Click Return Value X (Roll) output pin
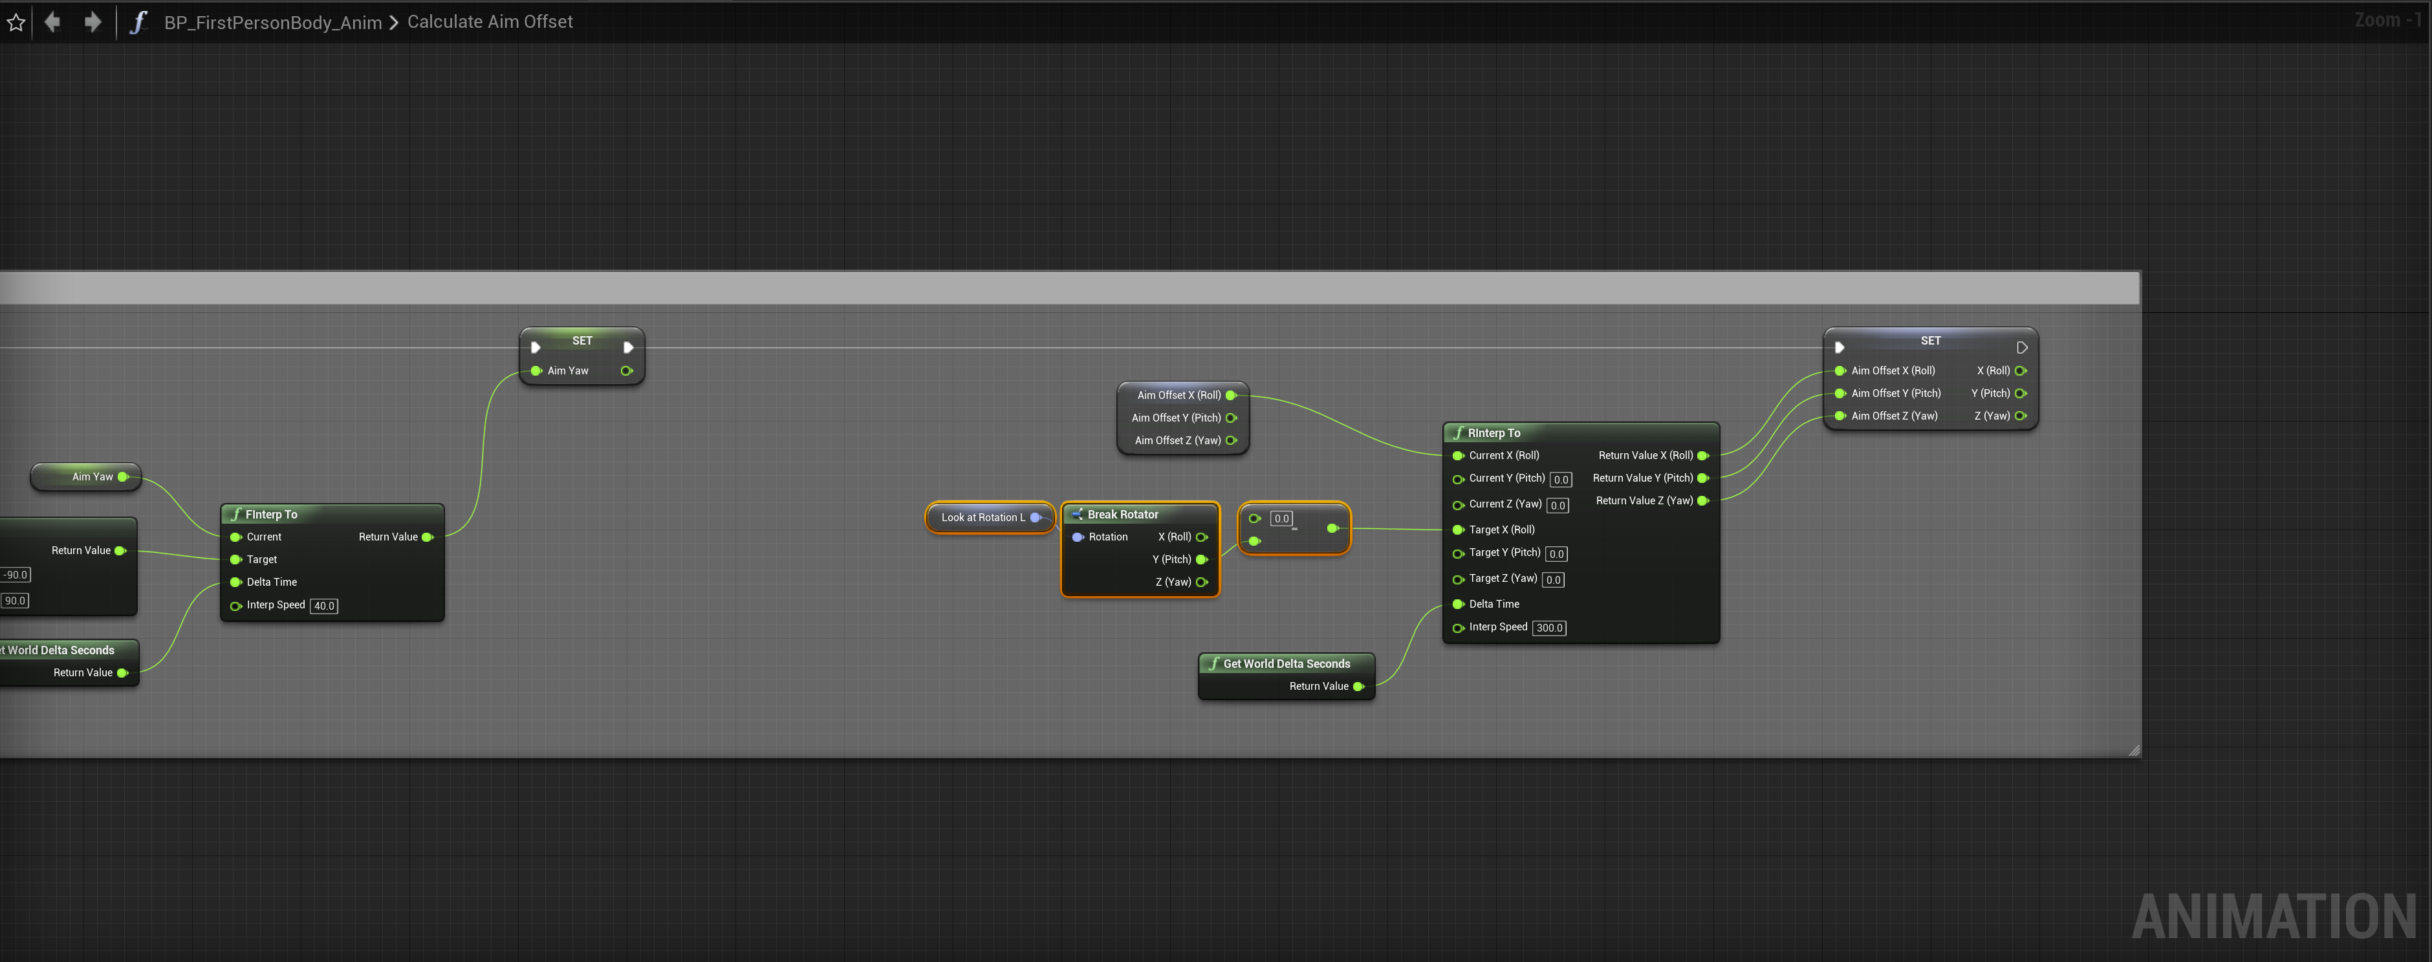2432x962 pixels. pyautogui.click(x=1703, y=455)
